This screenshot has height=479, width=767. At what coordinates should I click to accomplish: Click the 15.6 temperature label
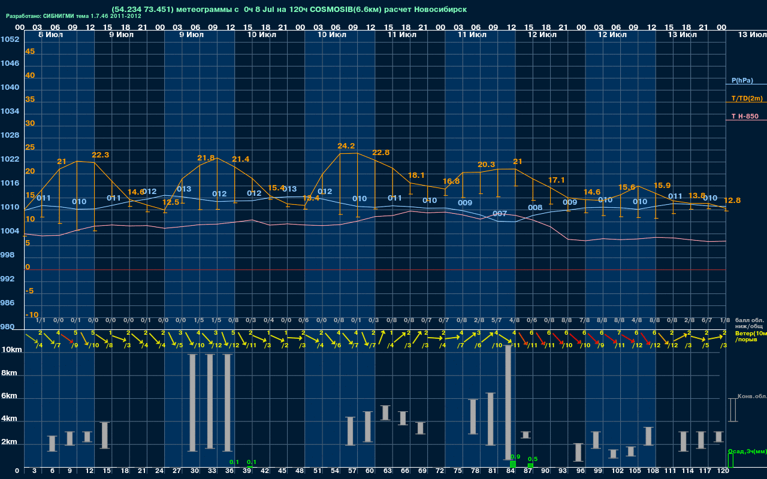coord(626,187)
